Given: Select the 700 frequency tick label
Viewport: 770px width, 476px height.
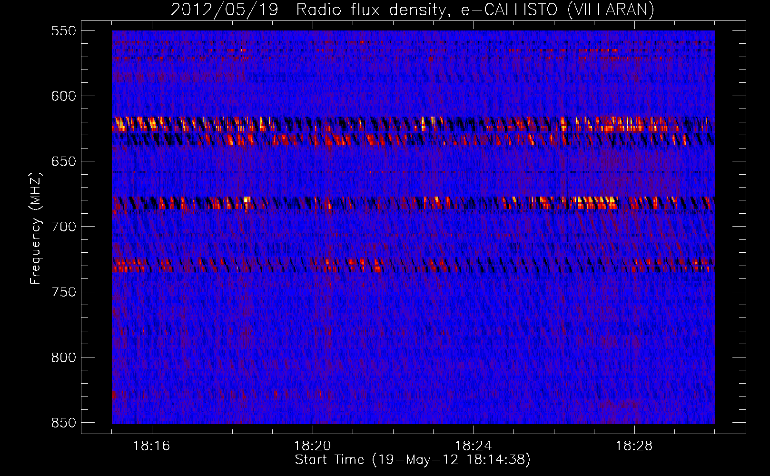Looking at the screenshot, I should [x=64, y=227].
